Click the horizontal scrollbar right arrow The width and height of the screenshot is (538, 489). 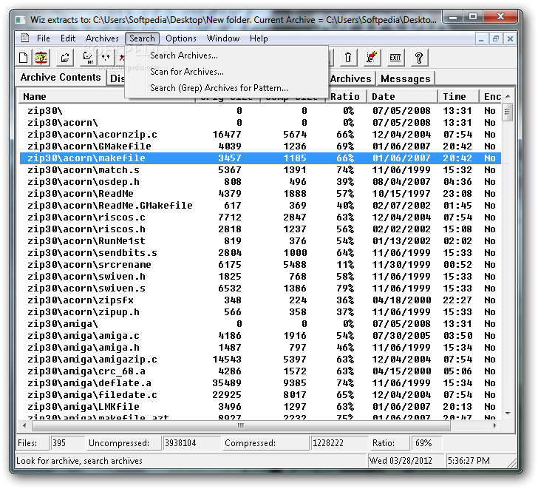point(494,426)
